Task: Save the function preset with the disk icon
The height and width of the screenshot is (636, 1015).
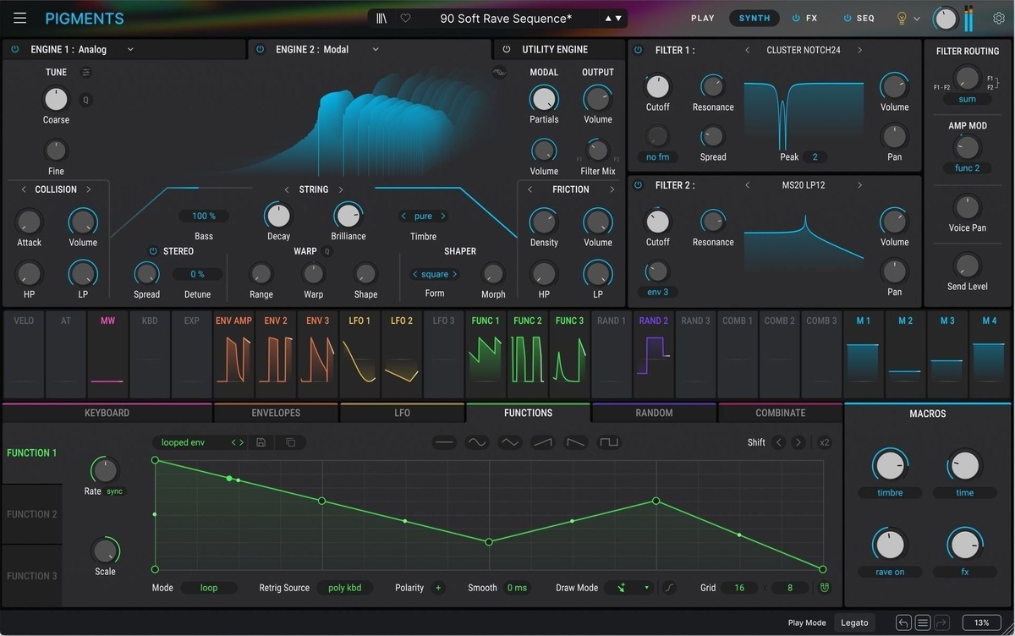Action: click(261, 442)
